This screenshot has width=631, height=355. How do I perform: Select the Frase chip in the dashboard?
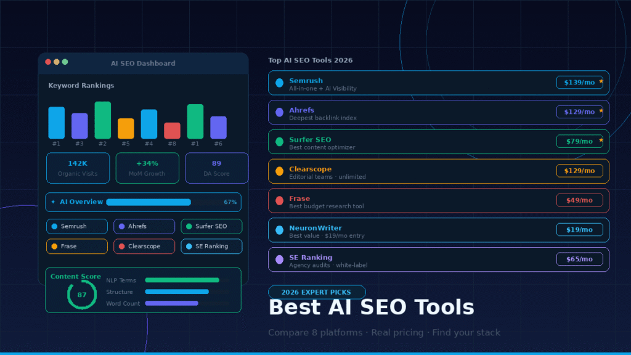77,247
